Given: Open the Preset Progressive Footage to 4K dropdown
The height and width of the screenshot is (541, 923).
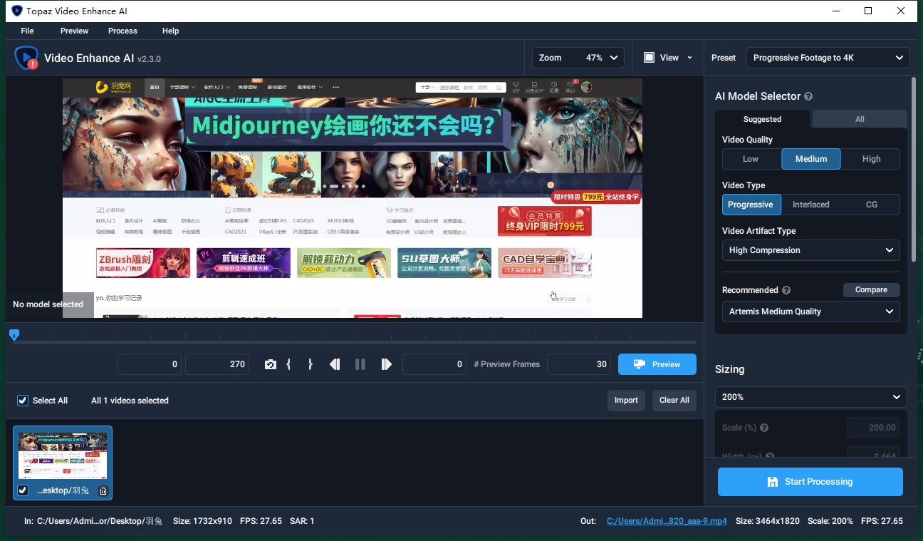Looking at the screenshot, I should (x=828, y=58).
